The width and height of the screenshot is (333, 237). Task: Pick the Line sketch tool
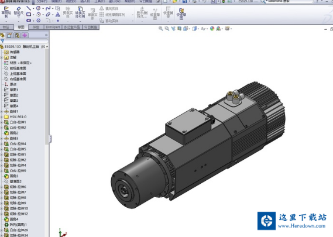[x=29, y=8]
